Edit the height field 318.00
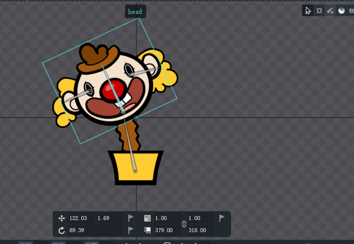Image resolution: width=354 pixels, height=244 pixels. pos(201,230)
